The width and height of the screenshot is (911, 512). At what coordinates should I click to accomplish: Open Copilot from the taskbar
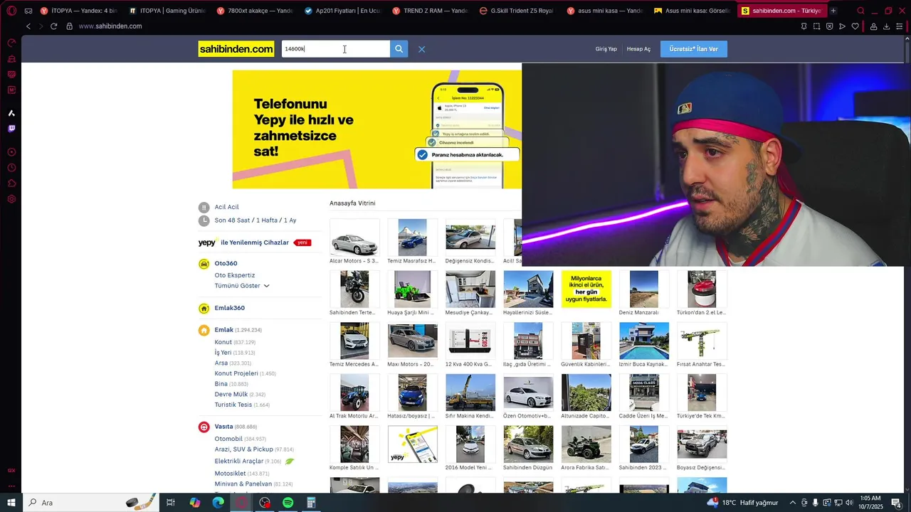point(195,503)
